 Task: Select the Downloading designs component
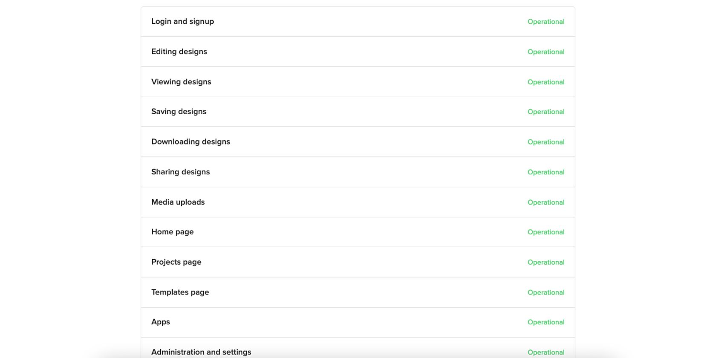191,142
